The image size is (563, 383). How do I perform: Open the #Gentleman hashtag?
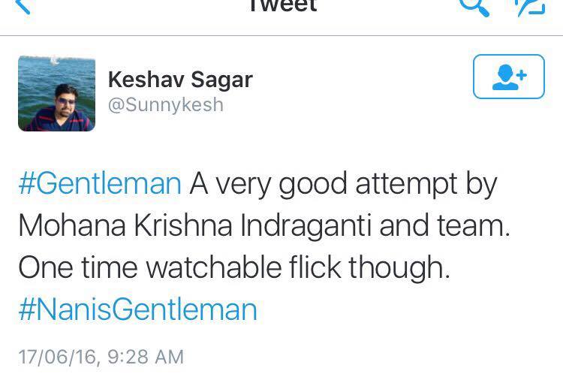[x=99, y=184]
